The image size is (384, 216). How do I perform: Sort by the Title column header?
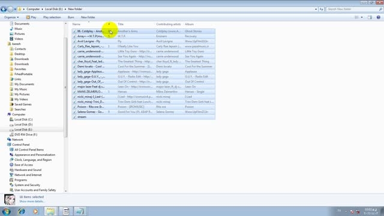(121, 24)
